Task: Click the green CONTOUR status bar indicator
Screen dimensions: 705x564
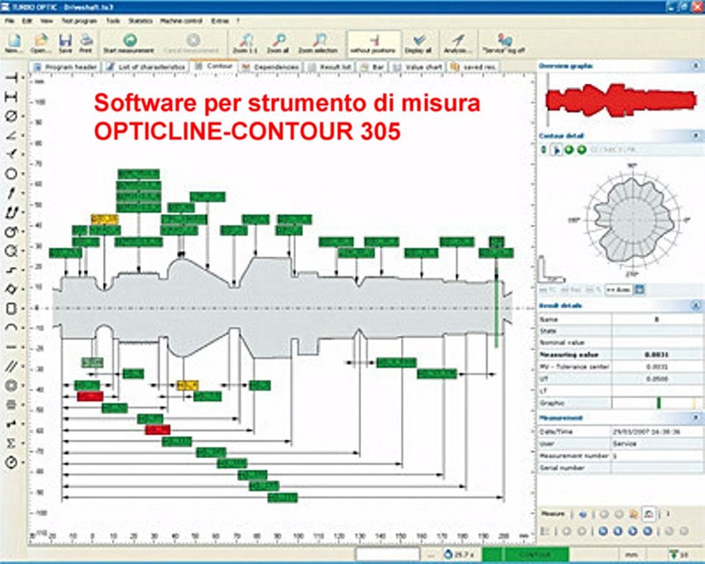Action: tap(526, 554)
